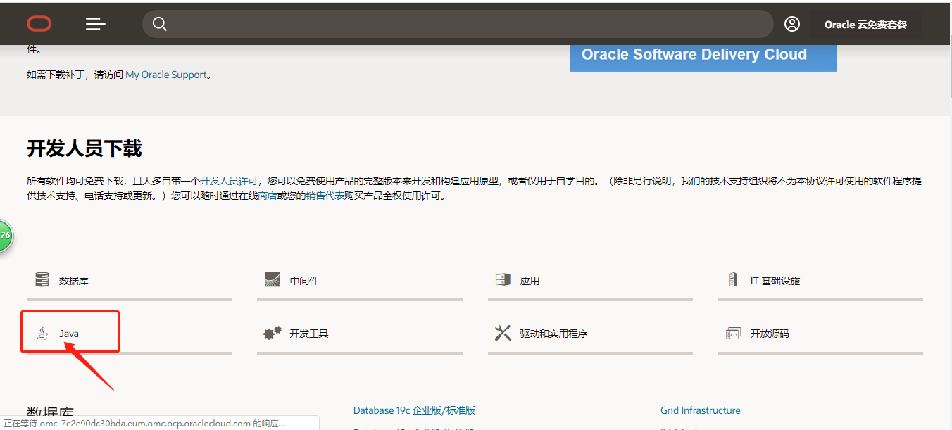Click the search magnifier icon
Viewport: 952px width, 430px height.
pyautogui.click(x=160, y=24)
